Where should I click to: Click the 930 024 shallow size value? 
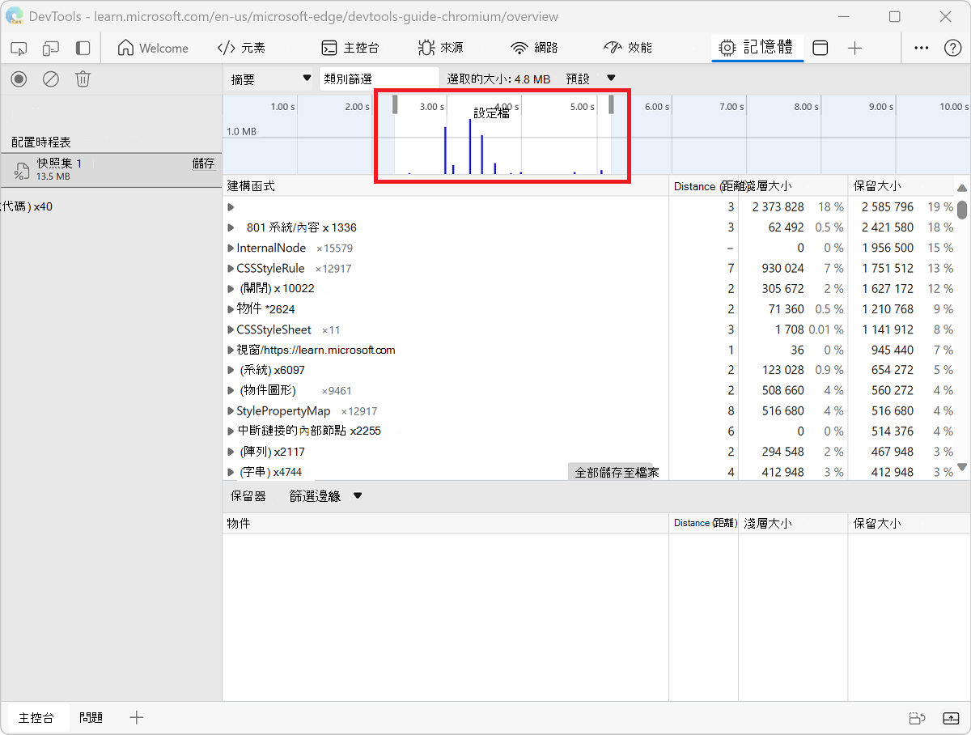(x=783, y=268)
